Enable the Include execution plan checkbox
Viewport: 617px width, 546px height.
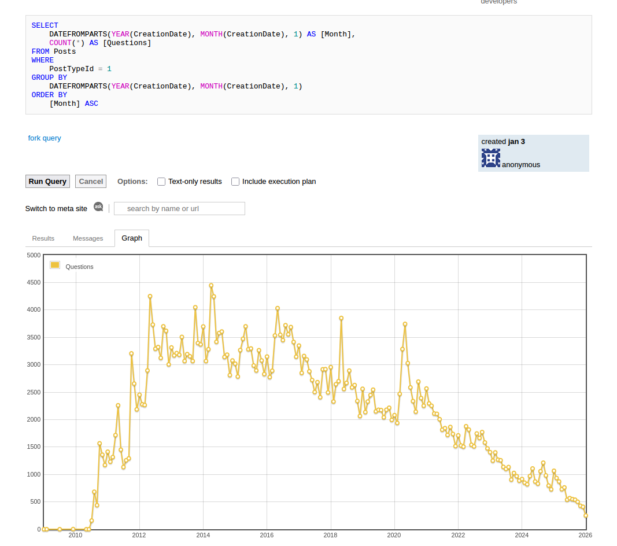tap(235, 182)
